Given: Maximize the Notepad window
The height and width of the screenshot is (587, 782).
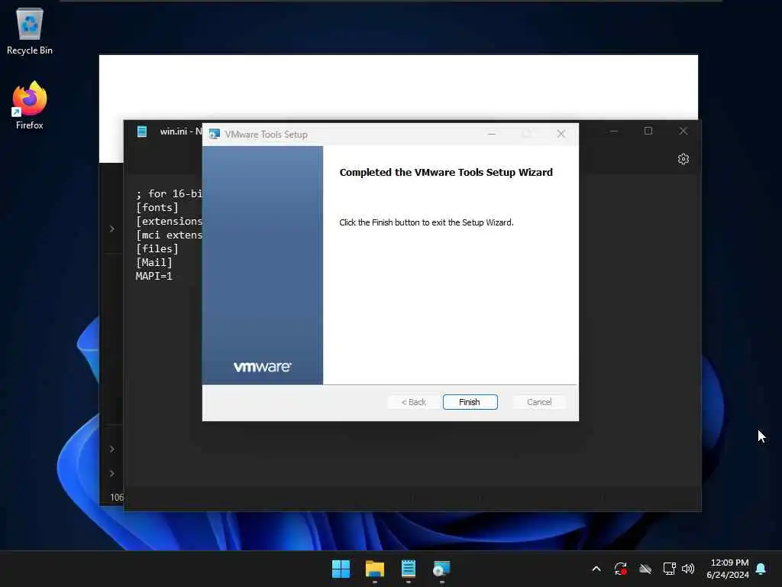Looking at the screenshot, I should tap(648, 131).
